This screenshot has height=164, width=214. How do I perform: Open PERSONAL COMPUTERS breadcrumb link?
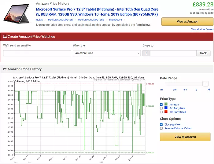91,20
